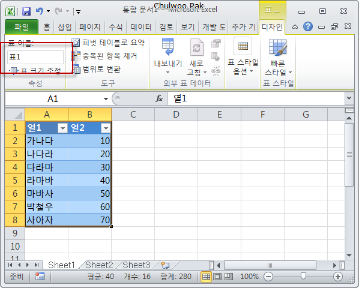This screenshot has height=288, width=359.
Task: Click the 표 이름 input field containing 표1
Action: [35, 57]
